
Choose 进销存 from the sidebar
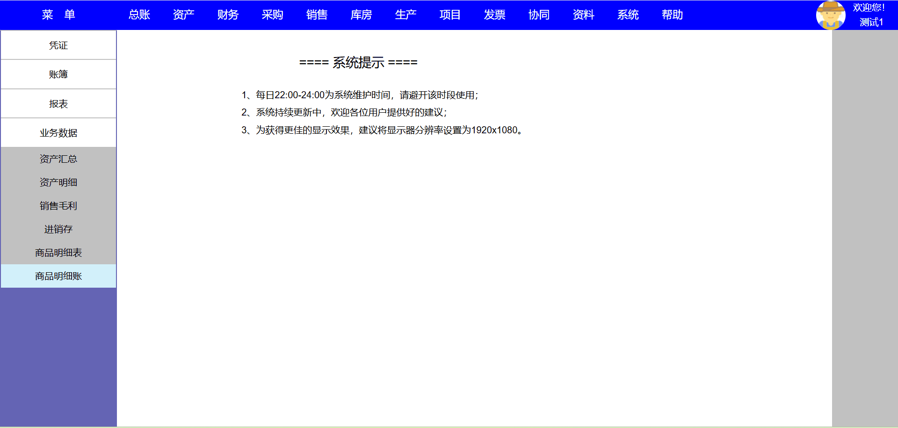[x=58, y=229]
